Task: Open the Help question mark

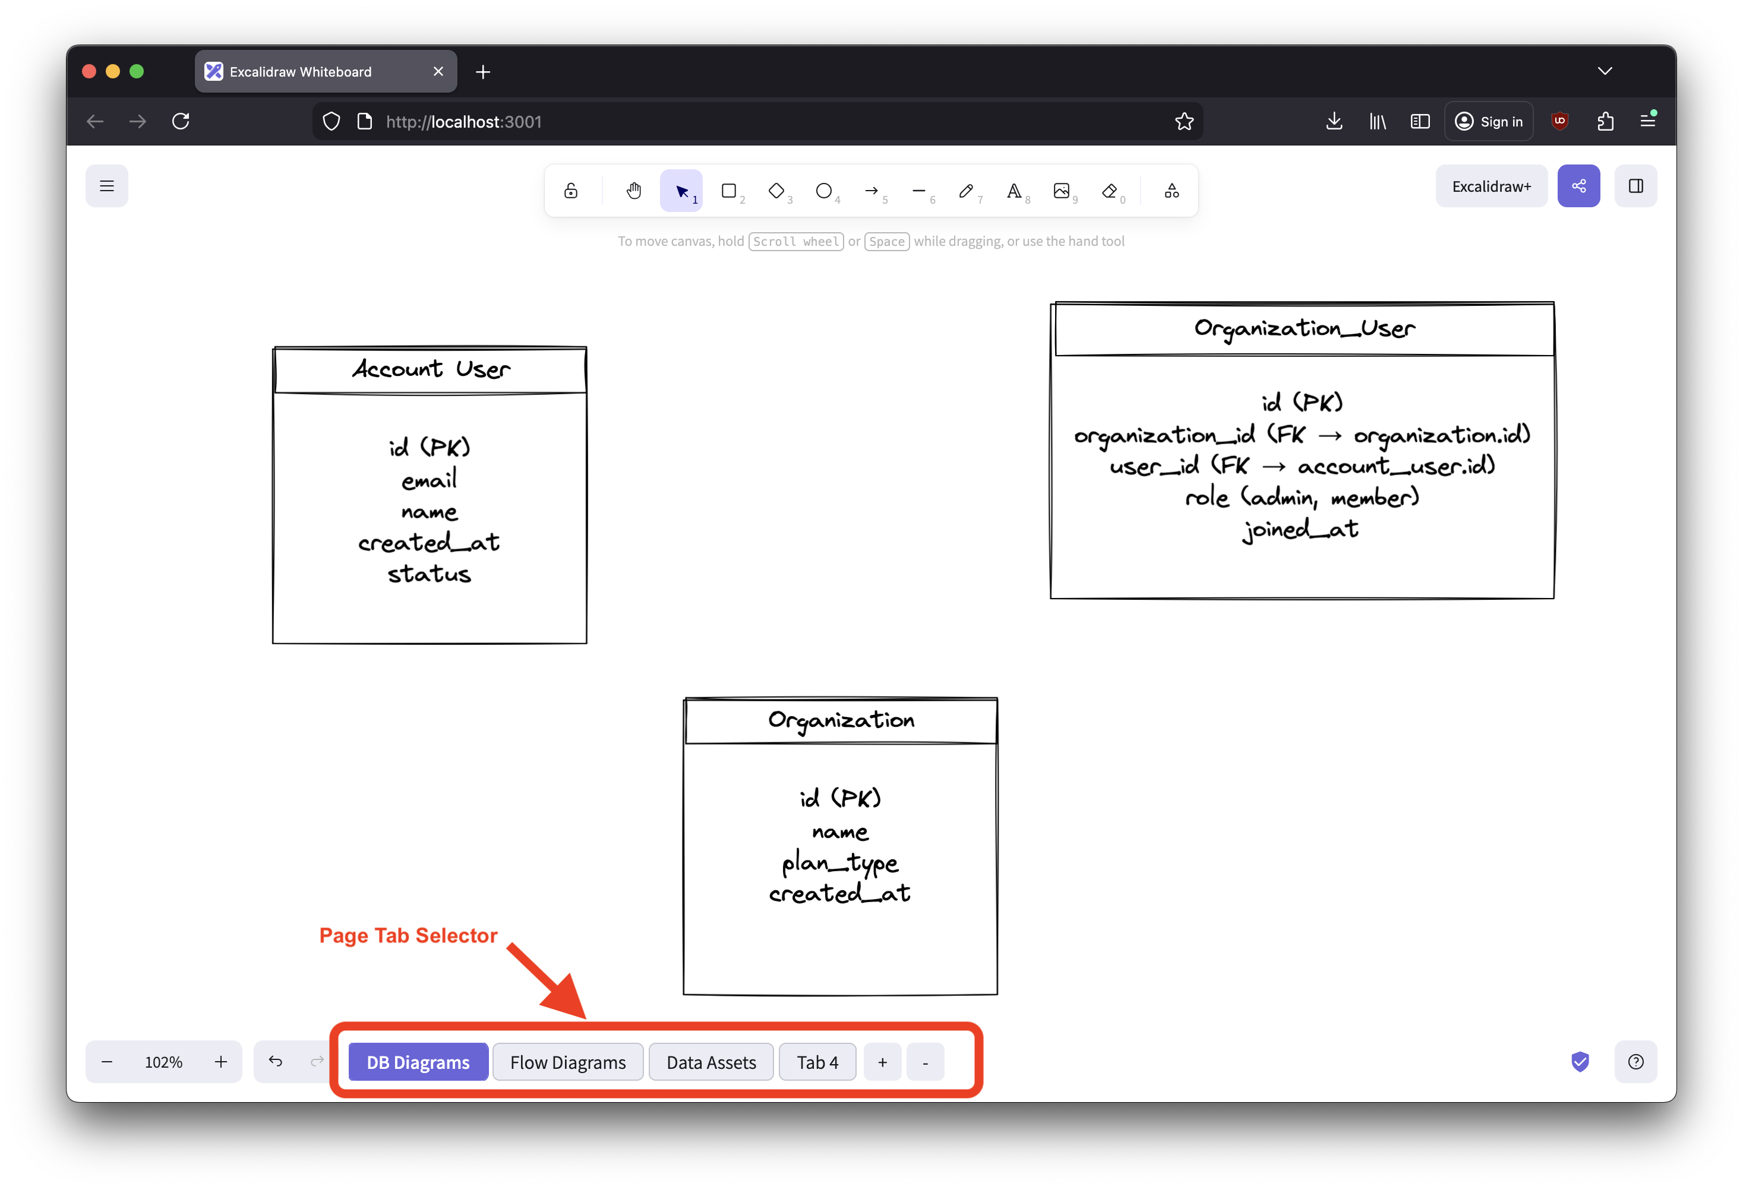Action: tap(1635, 1061)
